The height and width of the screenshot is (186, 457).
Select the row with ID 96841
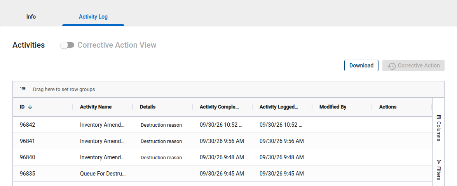(x=222, y=141)
